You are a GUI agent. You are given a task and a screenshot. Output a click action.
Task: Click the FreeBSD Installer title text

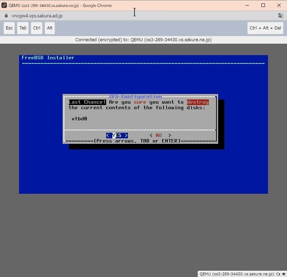tap(48, 58)
